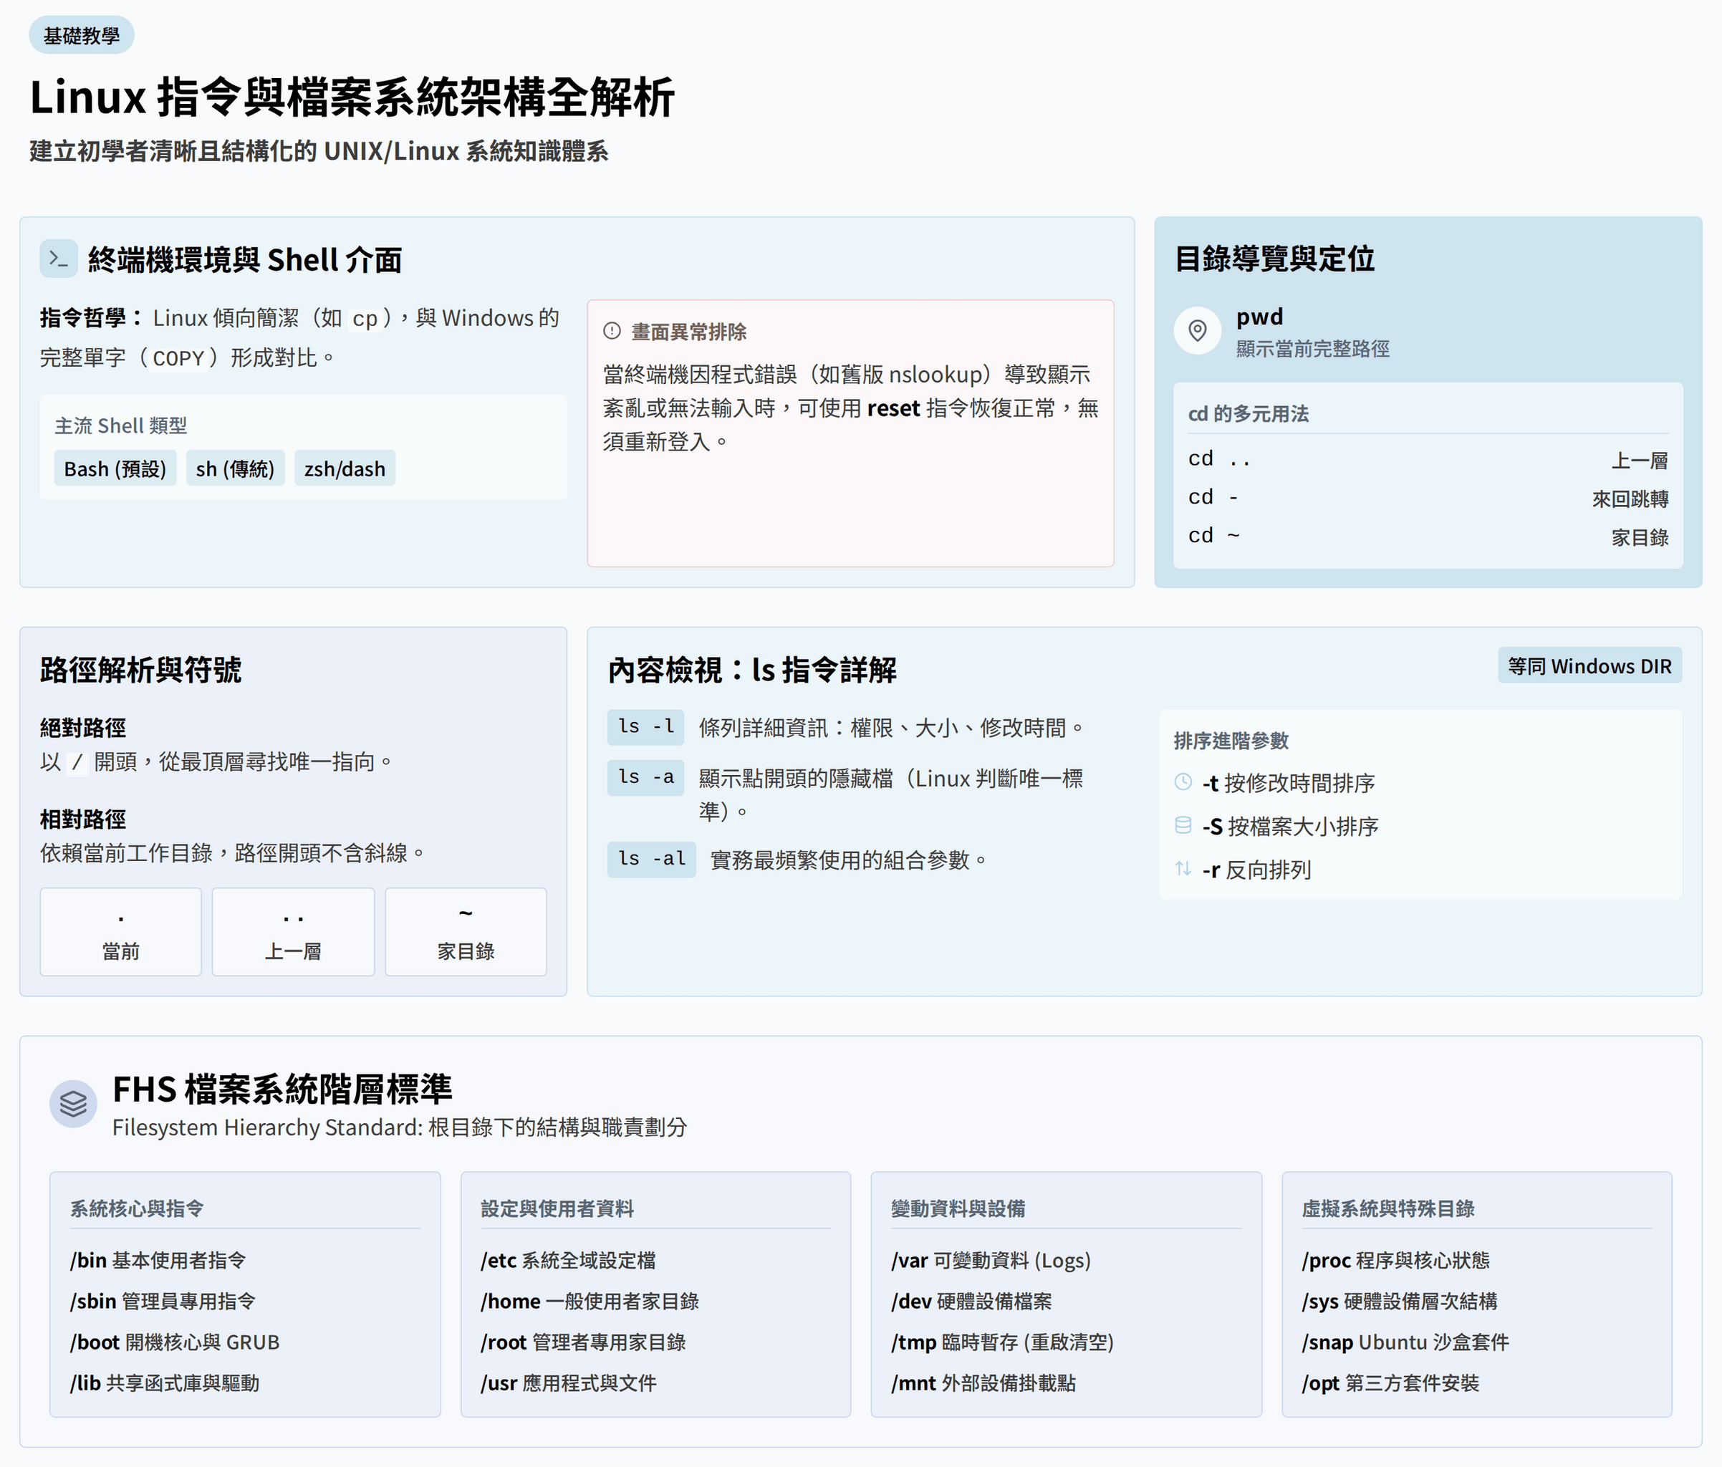Click the /sbin 管理員專用指令 entry

[x=163, y=1301]
